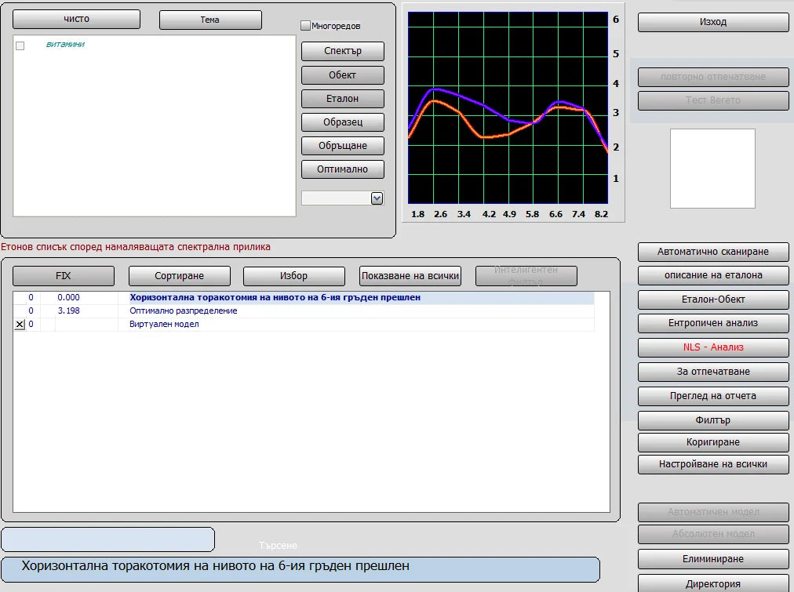Tick the Многоредов checkbox
Screen dimensions: 794x592
[x=306, y=26]
